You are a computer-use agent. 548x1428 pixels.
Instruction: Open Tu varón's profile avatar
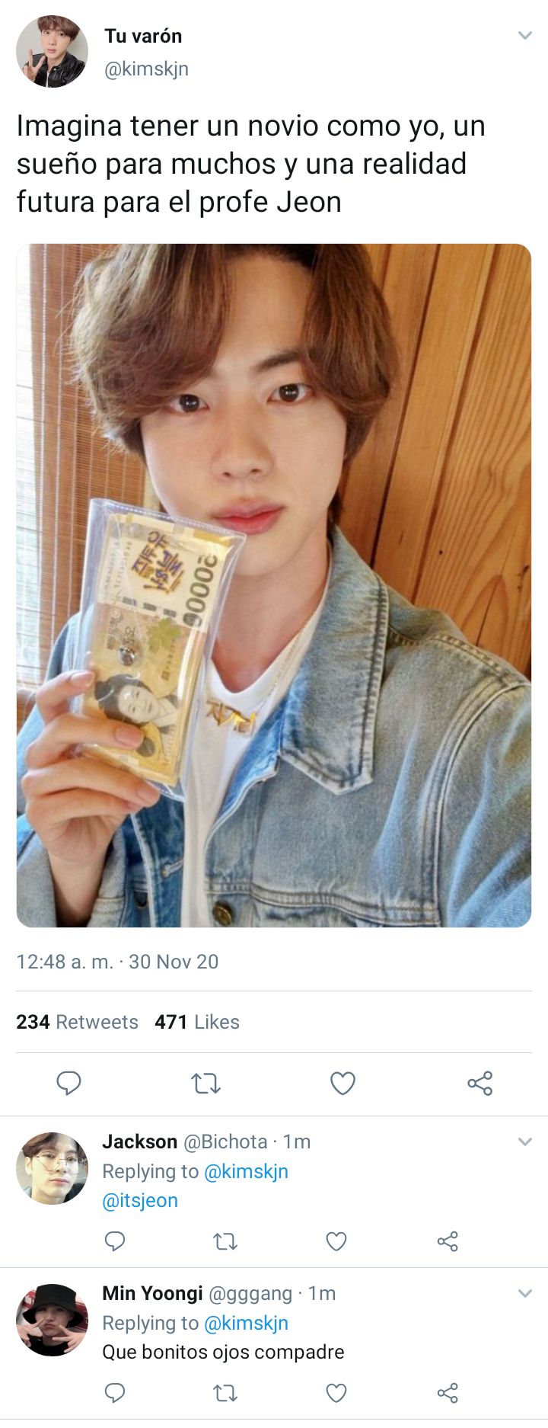(53, 52)
